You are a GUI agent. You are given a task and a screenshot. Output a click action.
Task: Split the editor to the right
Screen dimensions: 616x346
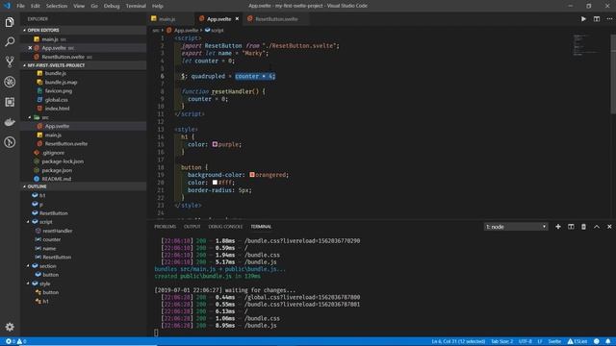pyautogui.click(x=597, y=19)
